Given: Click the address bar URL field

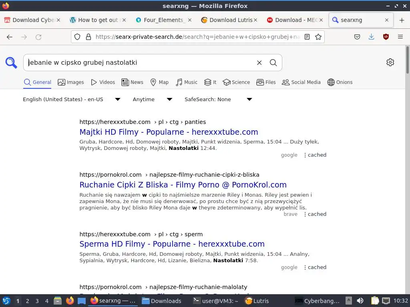Looking at the screenshot, I should point(197,37).
